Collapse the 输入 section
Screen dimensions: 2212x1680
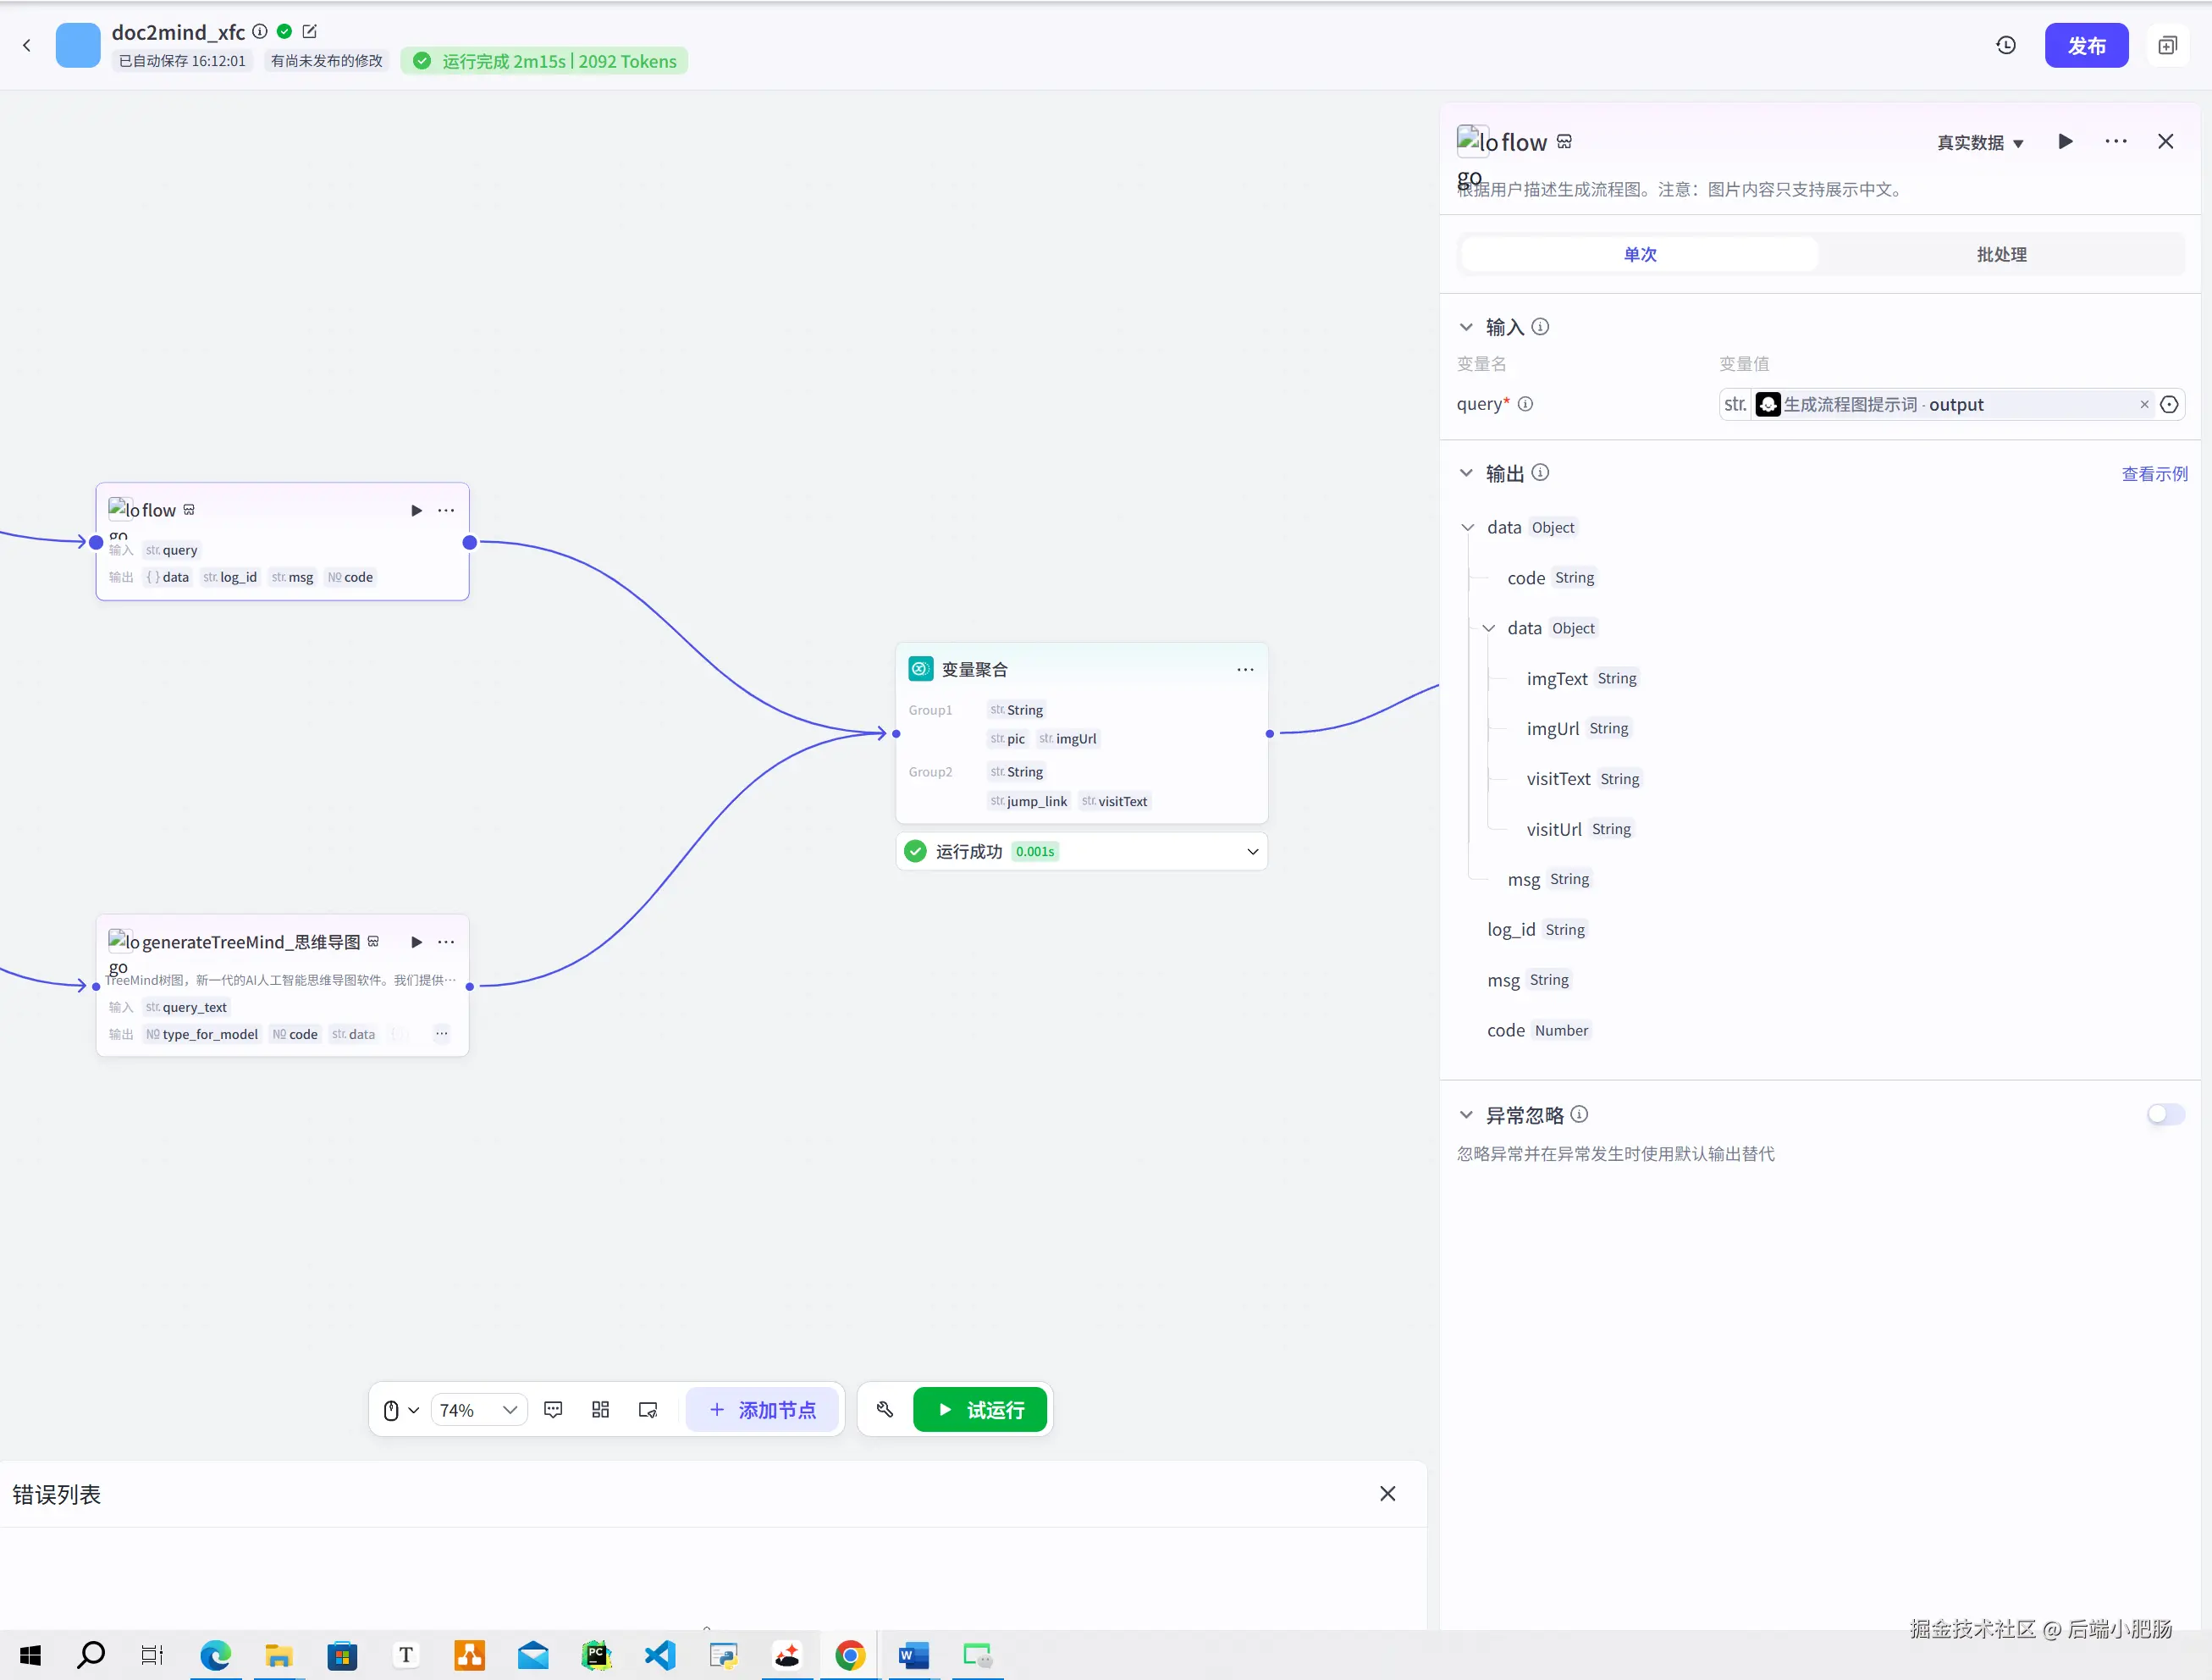[1466, 327]
